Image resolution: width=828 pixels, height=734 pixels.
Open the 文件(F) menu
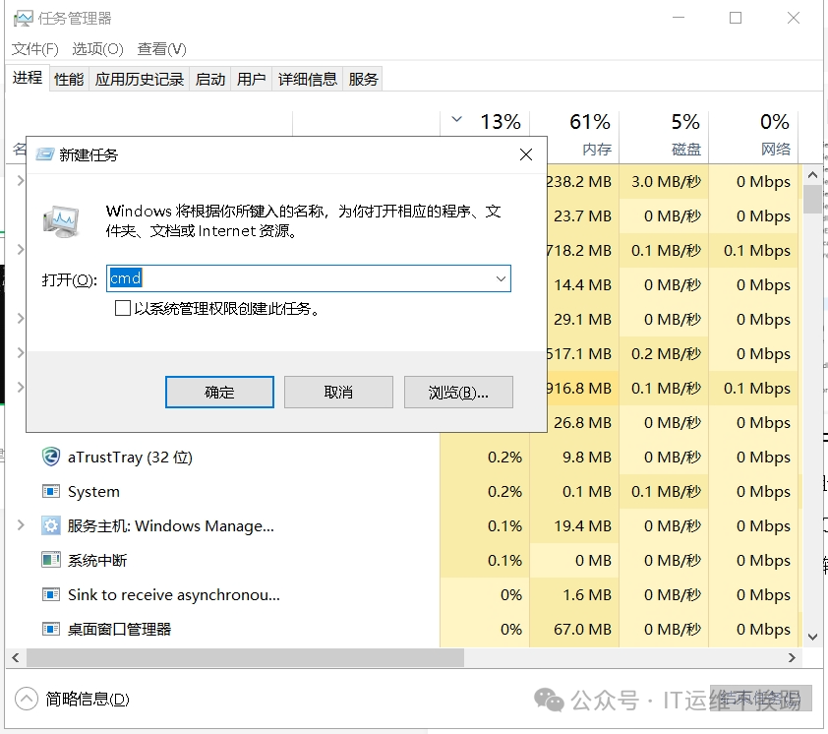(35, 49)
